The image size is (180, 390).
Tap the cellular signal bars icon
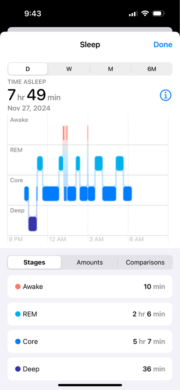pyautogui.click(x=133, y=13)
